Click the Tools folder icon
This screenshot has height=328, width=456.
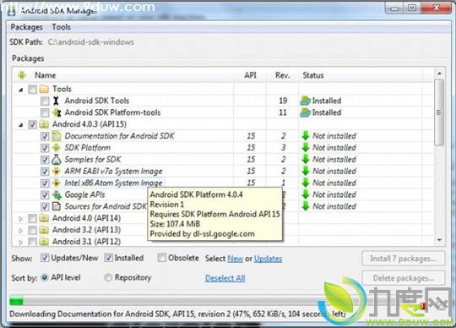[x=44, y=89]
